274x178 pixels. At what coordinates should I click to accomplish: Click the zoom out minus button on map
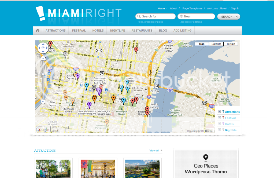click(x=43, y=101)
